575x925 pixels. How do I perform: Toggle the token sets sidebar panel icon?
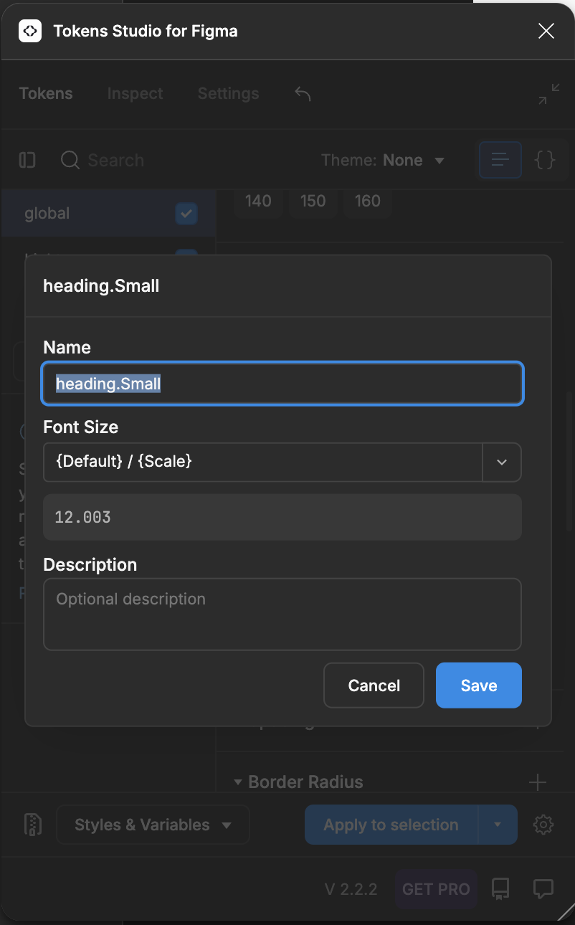point(27,160)
